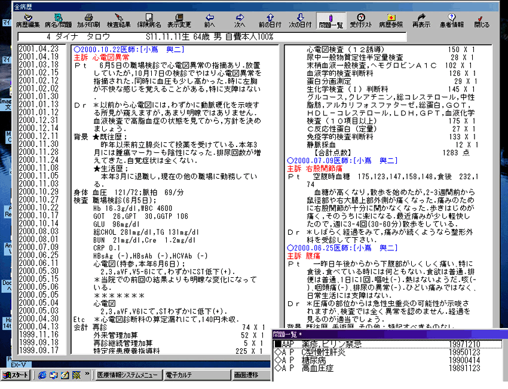Go forward with the 次へ arrow
This screenshot has height=389, width=508.
(240, 21)
